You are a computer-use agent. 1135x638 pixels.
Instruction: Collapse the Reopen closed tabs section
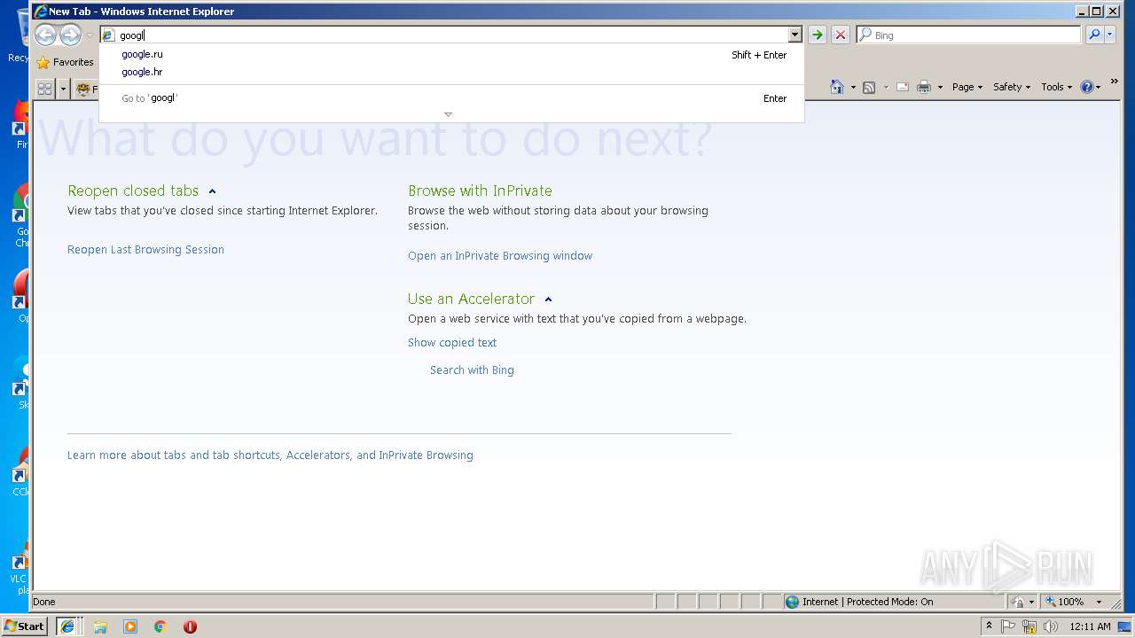click(x=212, y=191)
